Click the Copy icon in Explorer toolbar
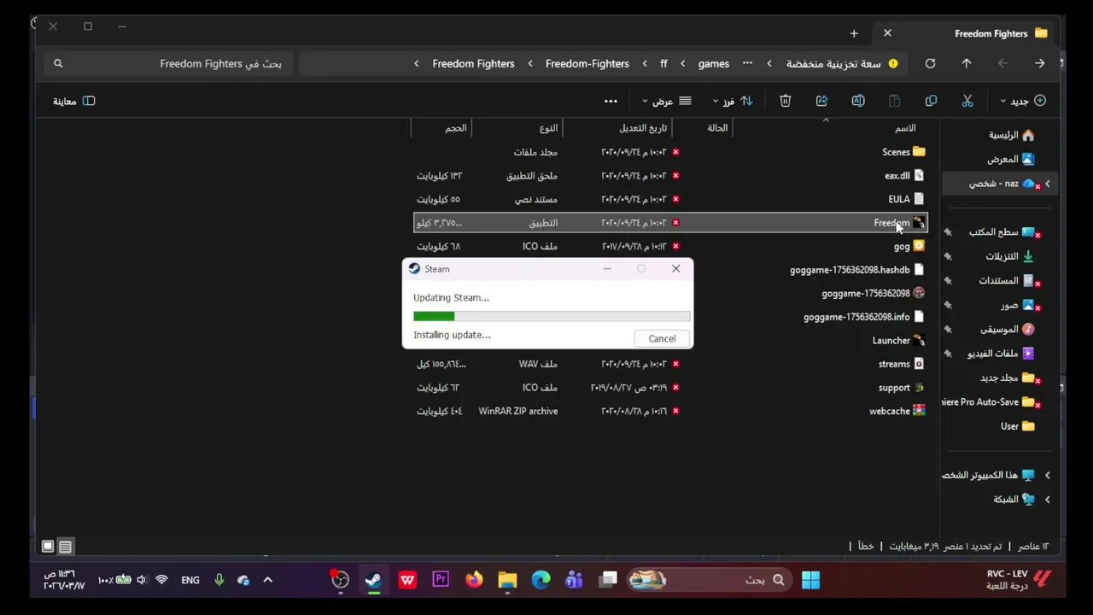The image size is (1093, 615). coord(931,101)
